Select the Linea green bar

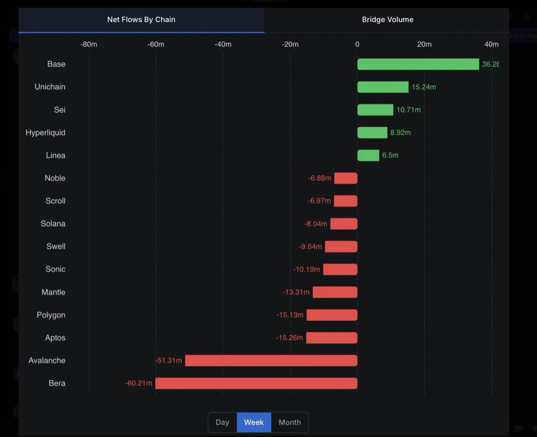click(x=368, y=155)
